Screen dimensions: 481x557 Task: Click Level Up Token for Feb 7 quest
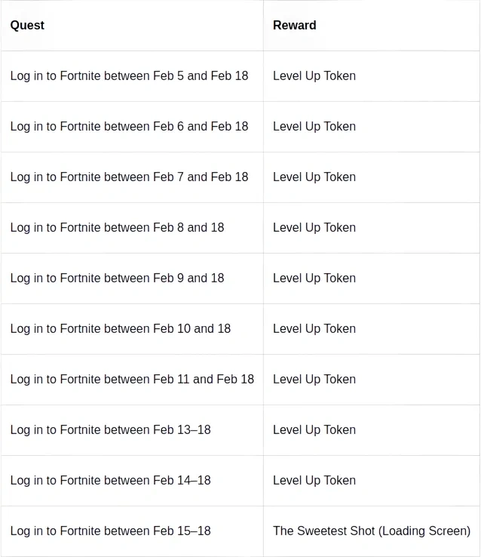(x=314, y=177)
